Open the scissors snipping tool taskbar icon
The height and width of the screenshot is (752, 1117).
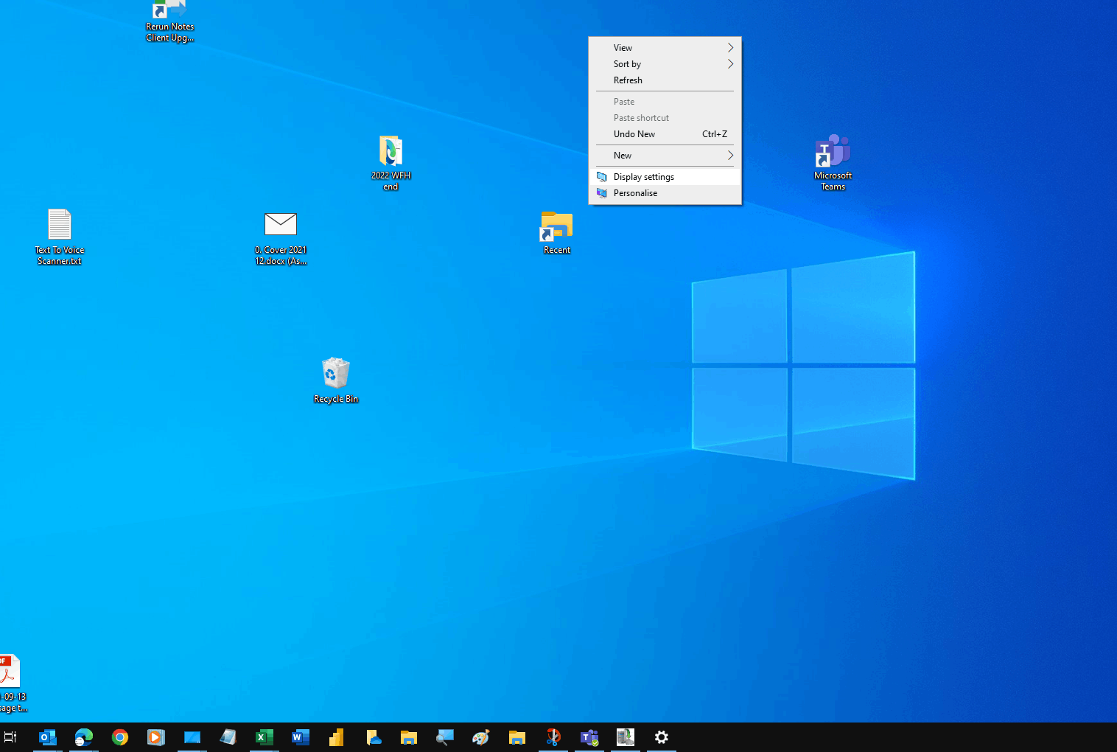(x=553, y=737)
